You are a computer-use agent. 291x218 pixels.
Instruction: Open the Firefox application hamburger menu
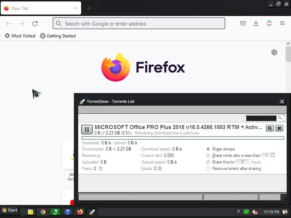click(x=282, y=23)
